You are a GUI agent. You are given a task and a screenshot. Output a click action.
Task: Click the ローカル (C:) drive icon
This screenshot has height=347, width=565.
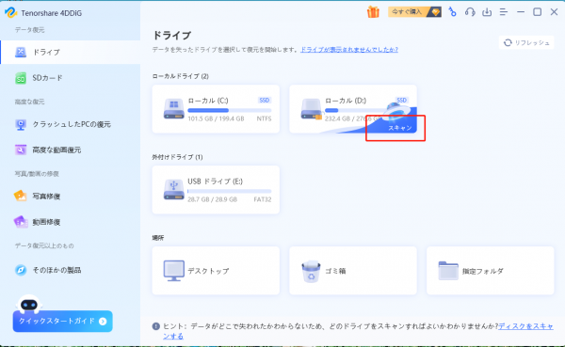[173, 109]
